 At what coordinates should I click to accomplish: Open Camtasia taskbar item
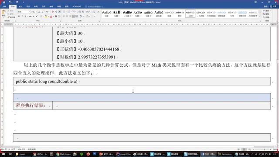tap(225, 154)
